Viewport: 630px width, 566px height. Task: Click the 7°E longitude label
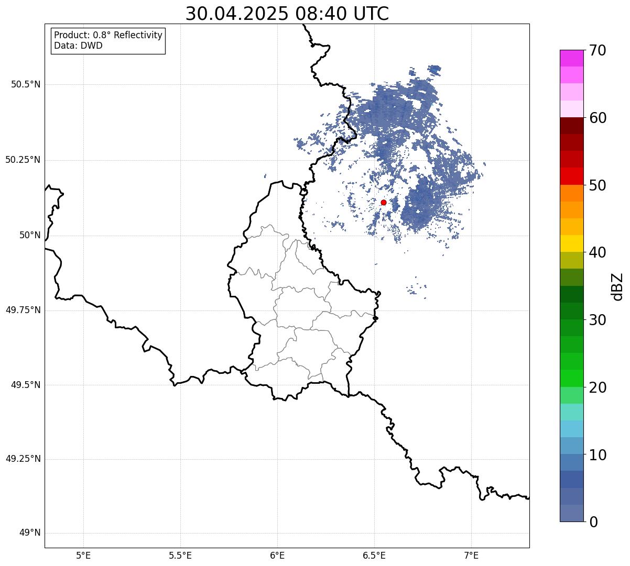(x=471, y=555)
